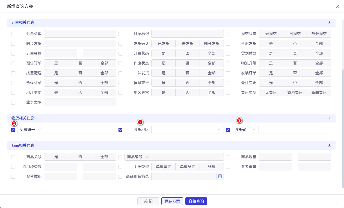344x208 pixels.
Task: Enable the 订单类型 checkbox
Action: click(x=13, y=34)
